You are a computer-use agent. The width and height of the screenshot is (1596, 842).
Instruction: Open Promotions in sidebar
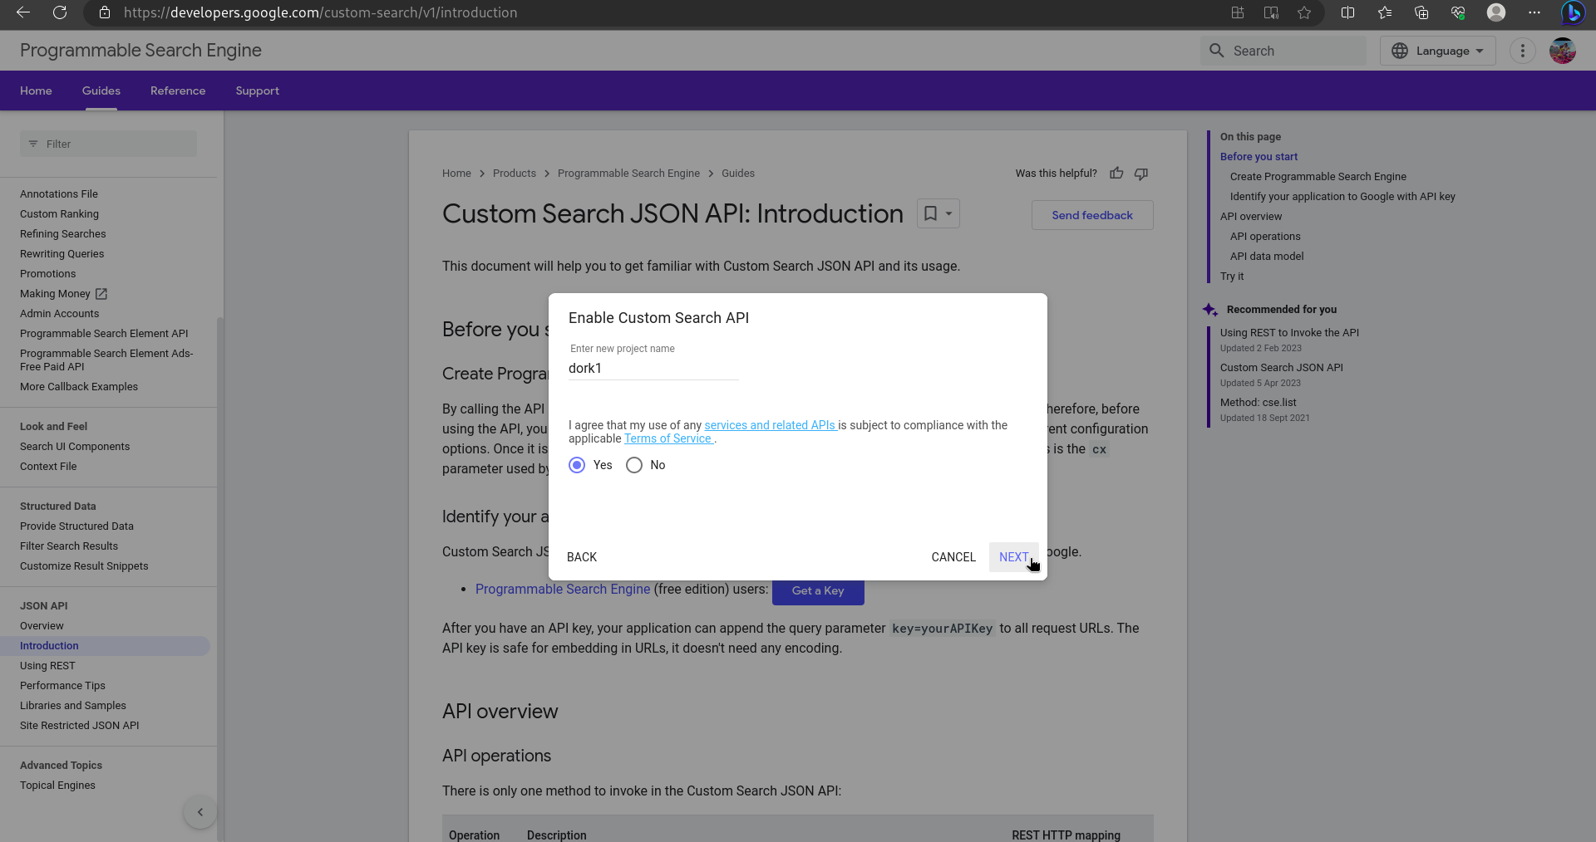tap(48, 274)
